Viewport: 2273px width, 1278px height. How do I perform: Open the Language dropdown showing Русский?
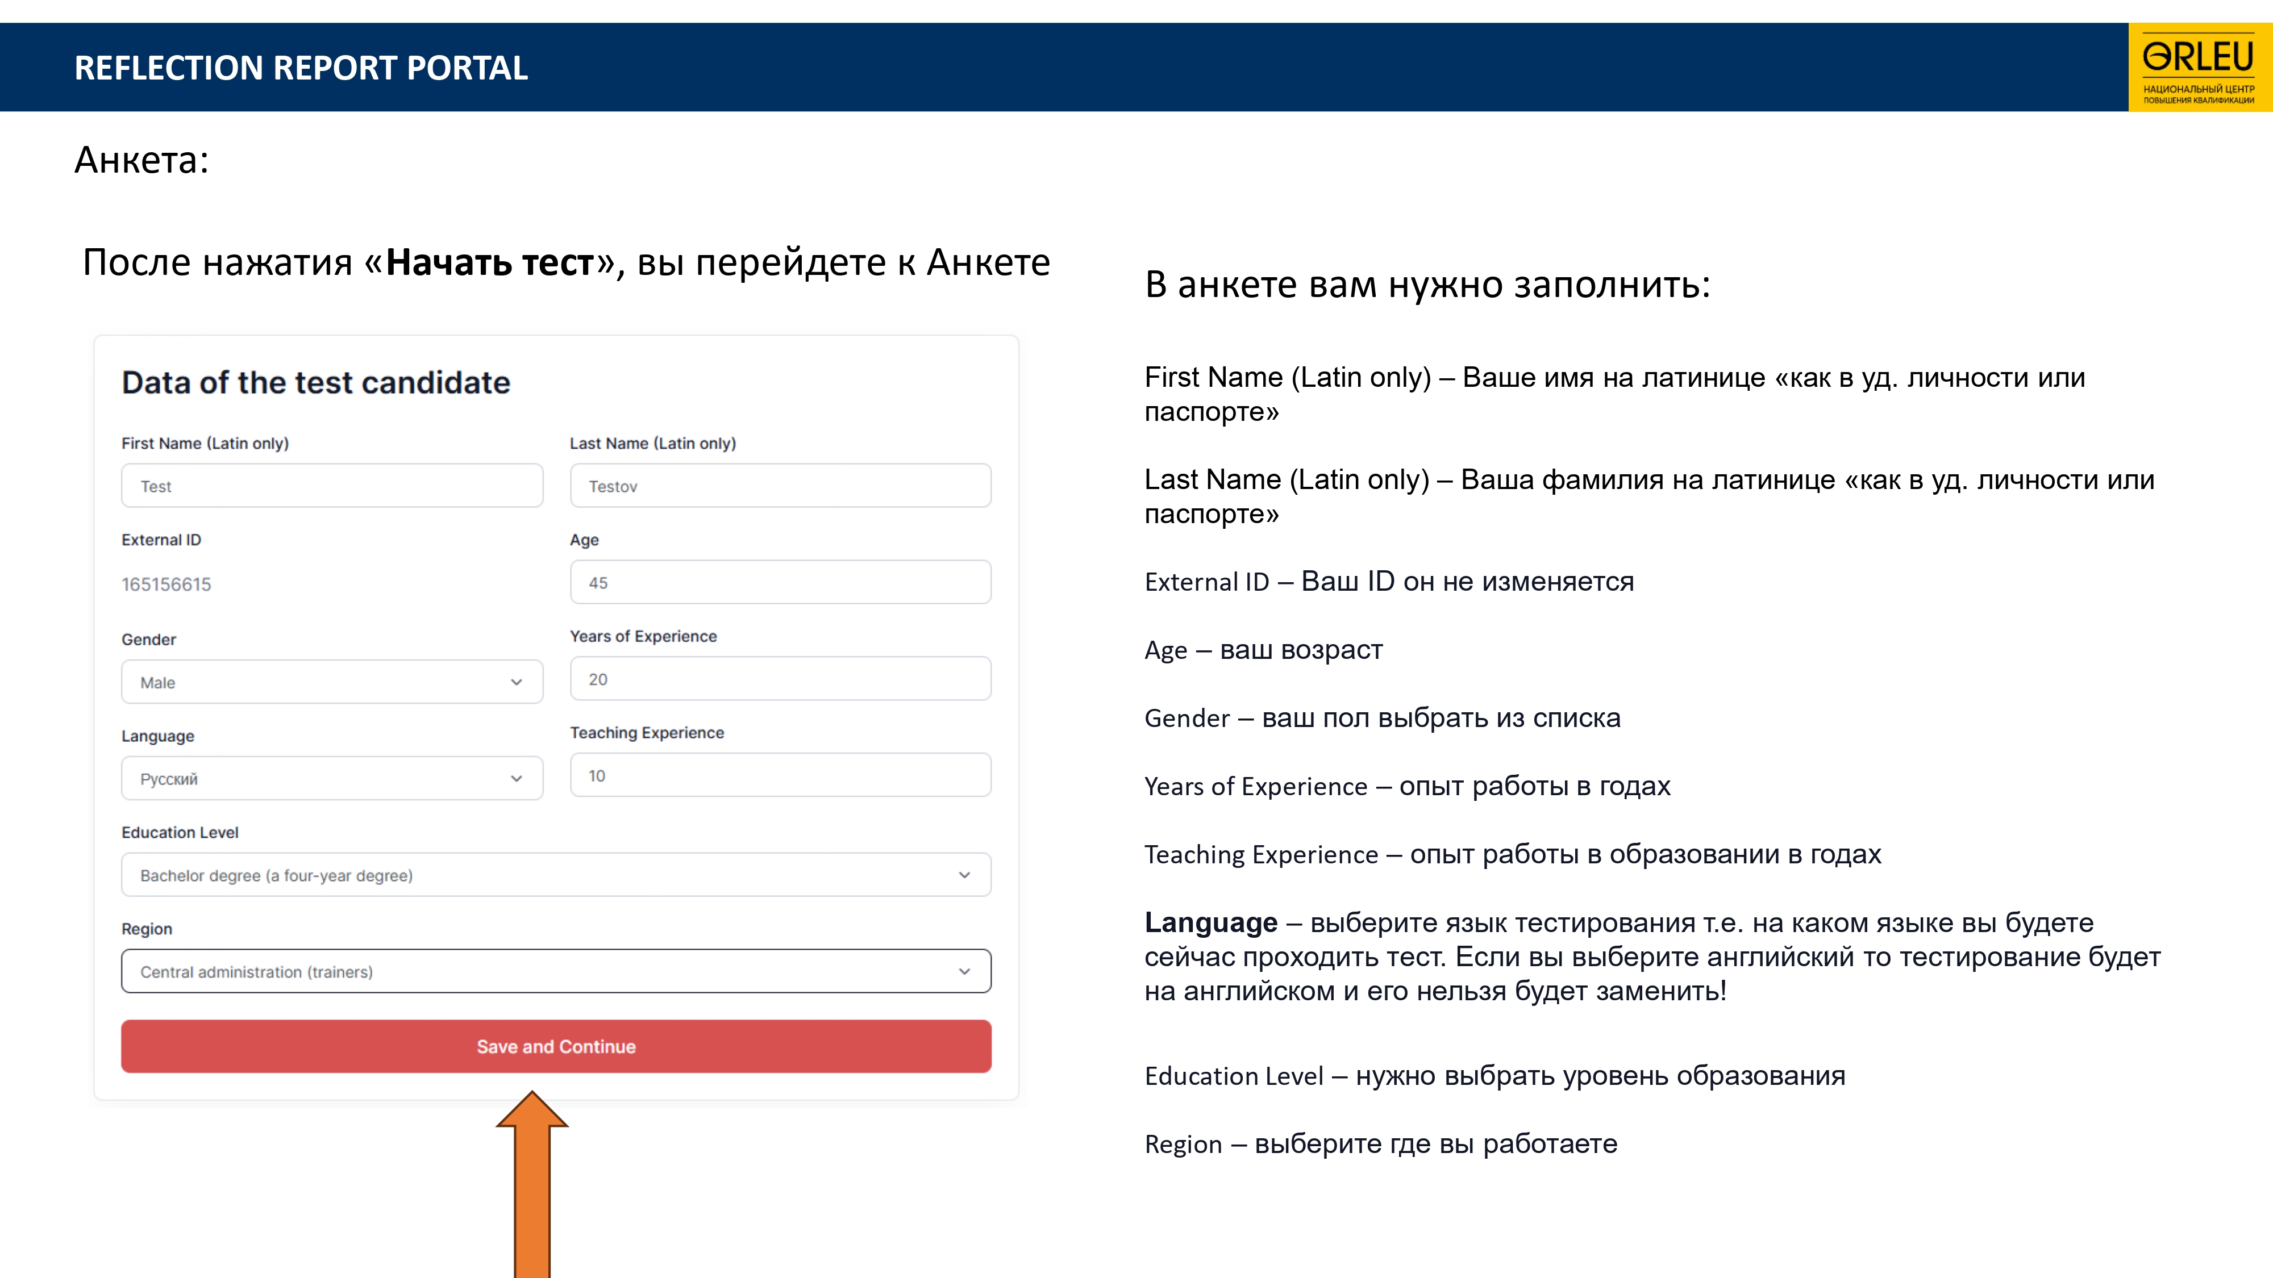pos(331,778)
